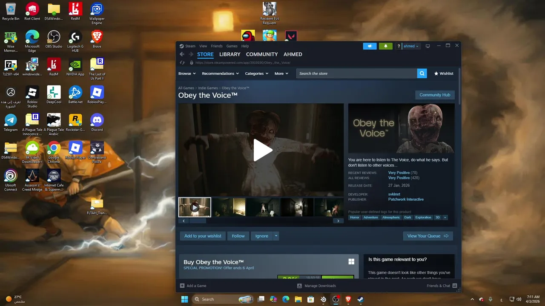Switch to the LIBRARY tab
The width and height of the screenshot is (545, 306).
[230, 54]
